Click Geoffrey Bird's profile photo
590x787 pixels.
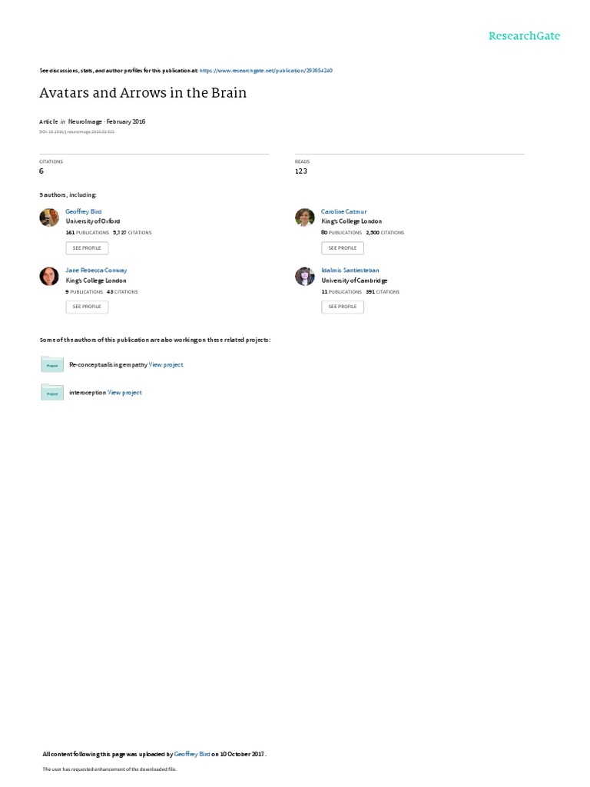49,218
